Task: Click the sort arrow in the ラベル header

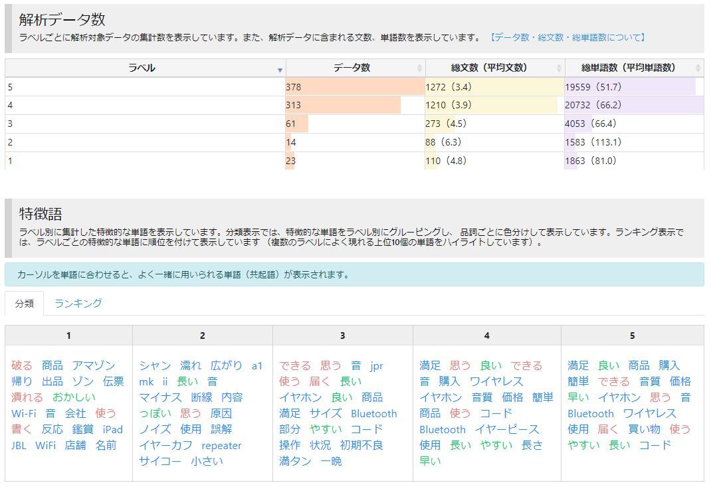Action: click(280, 69)
